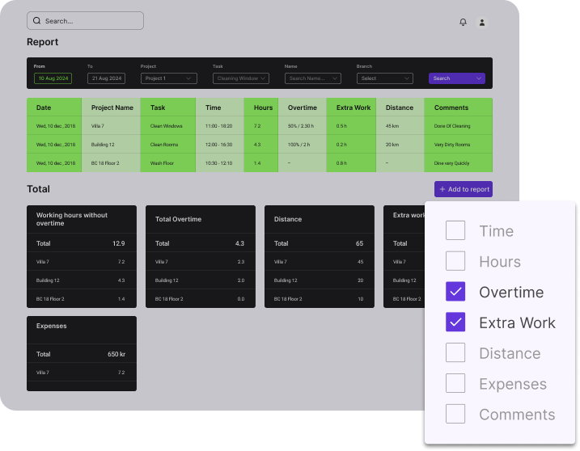Open the Cleaning Window task dropdown
The image size is (580, 451).
(x=241, y=78)
